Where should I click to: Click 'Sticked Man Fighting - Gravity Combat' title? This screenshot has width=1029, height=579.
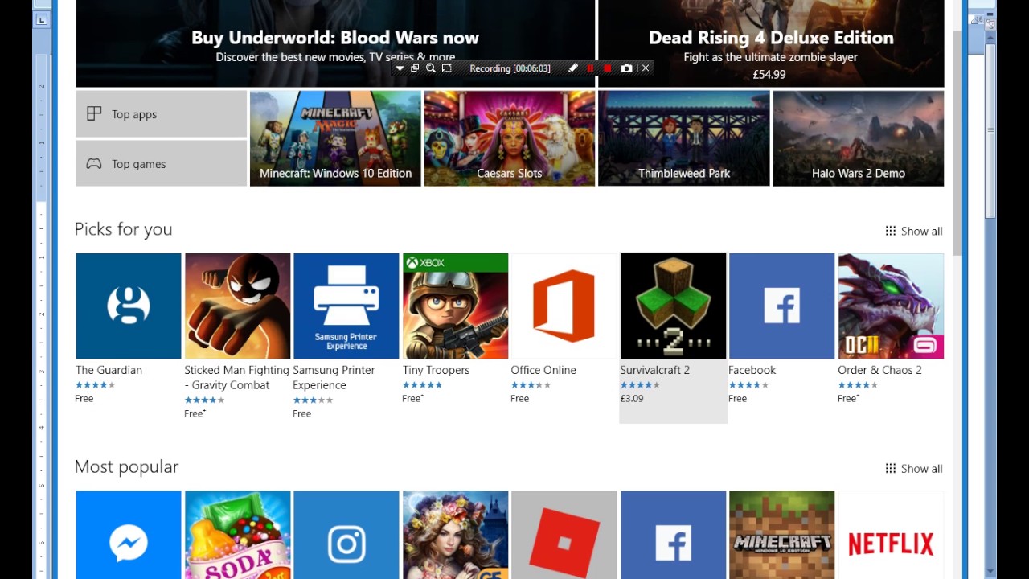coord(236,377)
